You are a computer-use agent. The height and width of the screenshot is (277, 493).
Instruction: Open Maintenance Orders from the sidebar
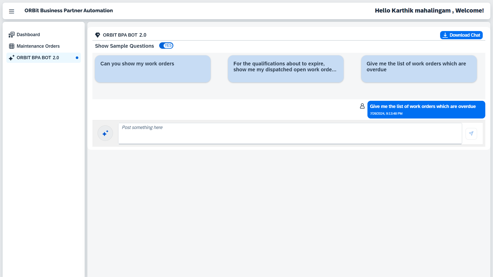[x=38, y=46]
